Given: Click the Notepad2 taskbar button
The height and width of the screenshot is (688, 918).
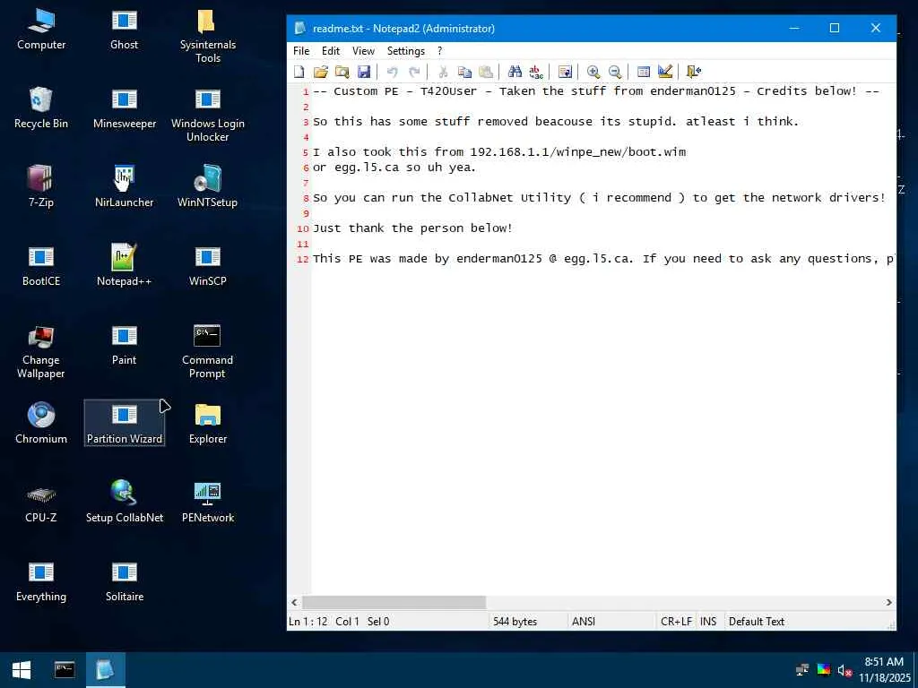Looking at the screenshot, I should [x=106, y=670].
